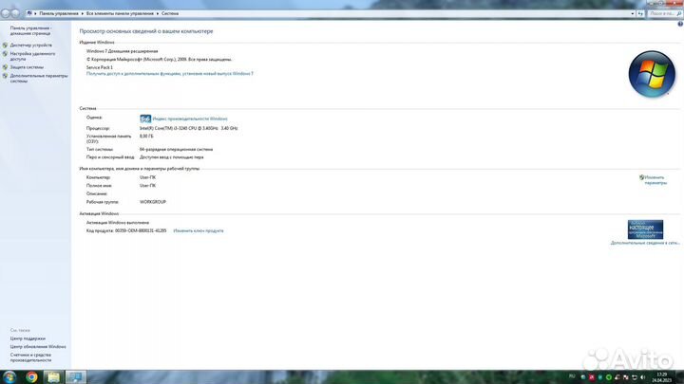This screenshot has height=384, width=684.
Task: Click the Windows Start button
Action: tap(9, 376)
